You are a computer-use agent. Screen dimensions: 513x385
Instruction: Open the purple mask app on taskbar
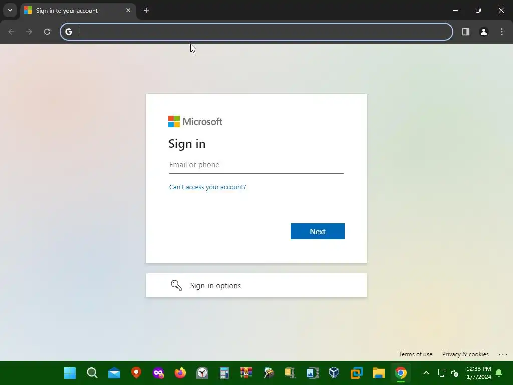[158, 373]
